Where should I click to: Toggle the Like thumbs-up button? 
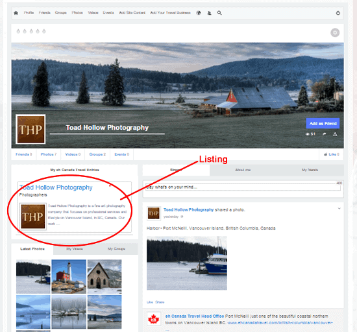coord(332,154)
